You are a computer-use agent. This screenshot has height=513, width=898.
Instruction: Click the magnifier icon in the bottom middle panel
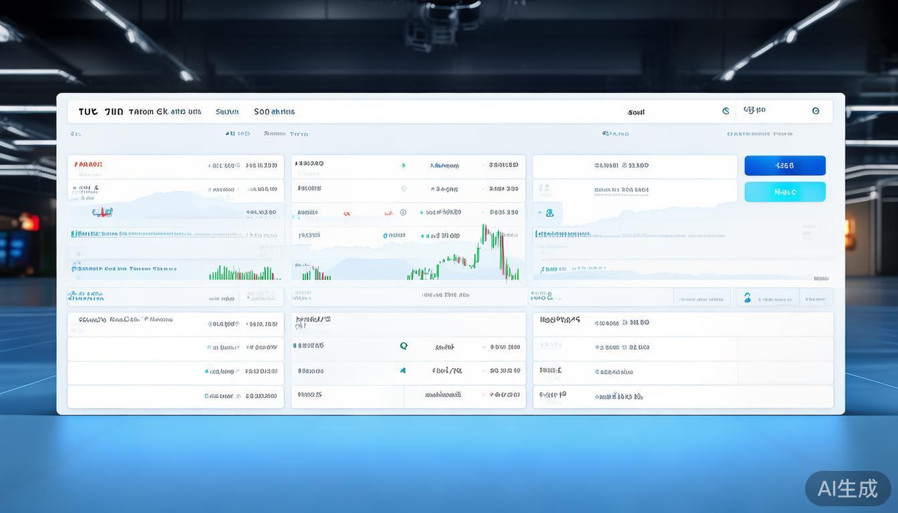click(404, 346)
